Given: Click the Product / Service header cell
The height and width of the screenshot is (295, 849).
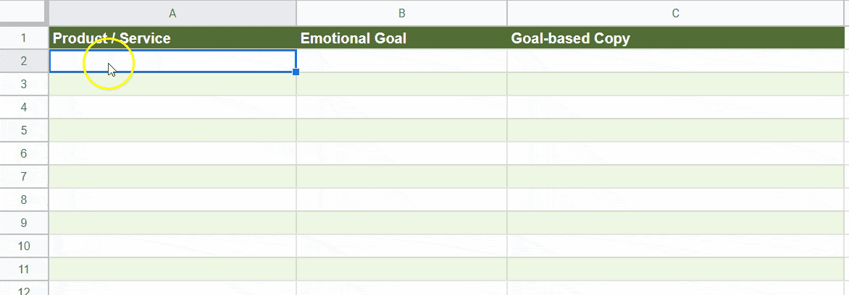Looking at the screenshot, I should (172, 38).
